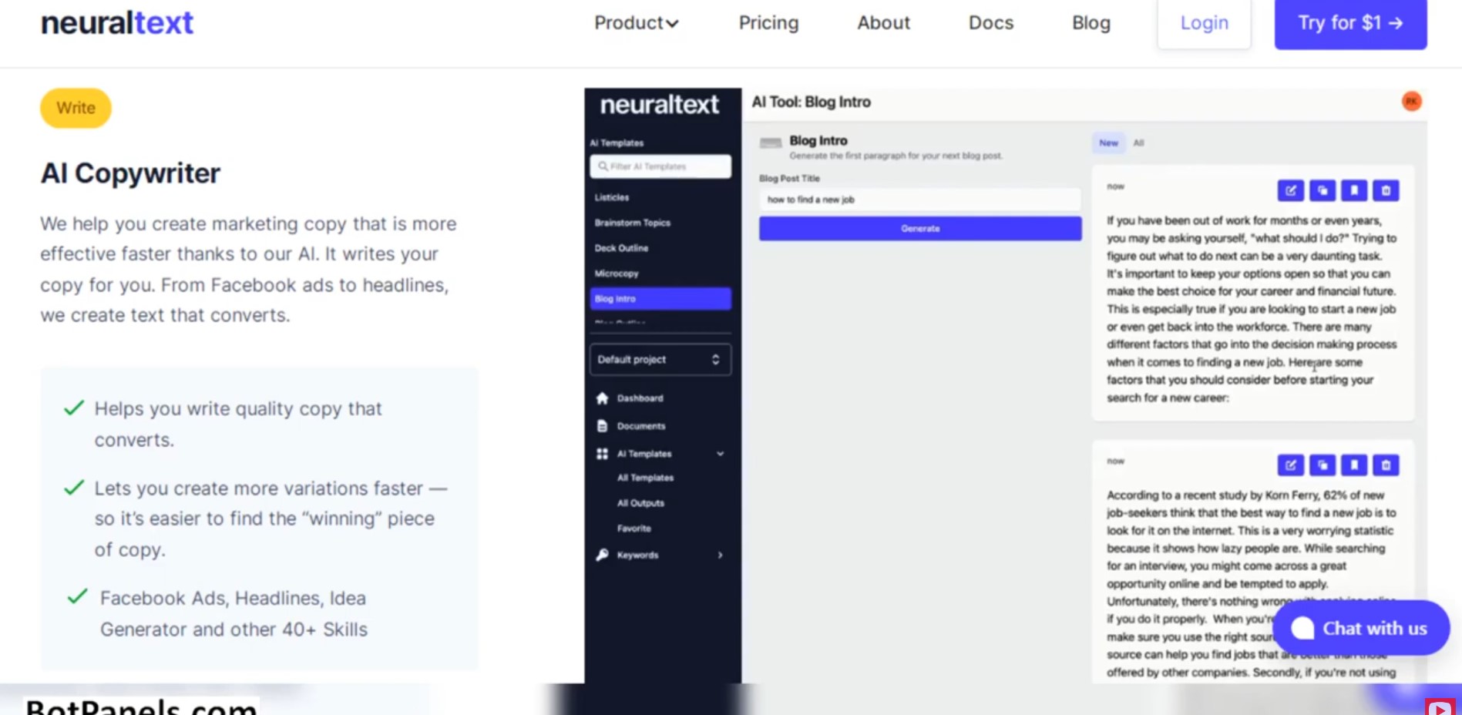Click the Blog Post Title input field
Viewport: 1462px width, 715px height.
(x=920, y=200)
